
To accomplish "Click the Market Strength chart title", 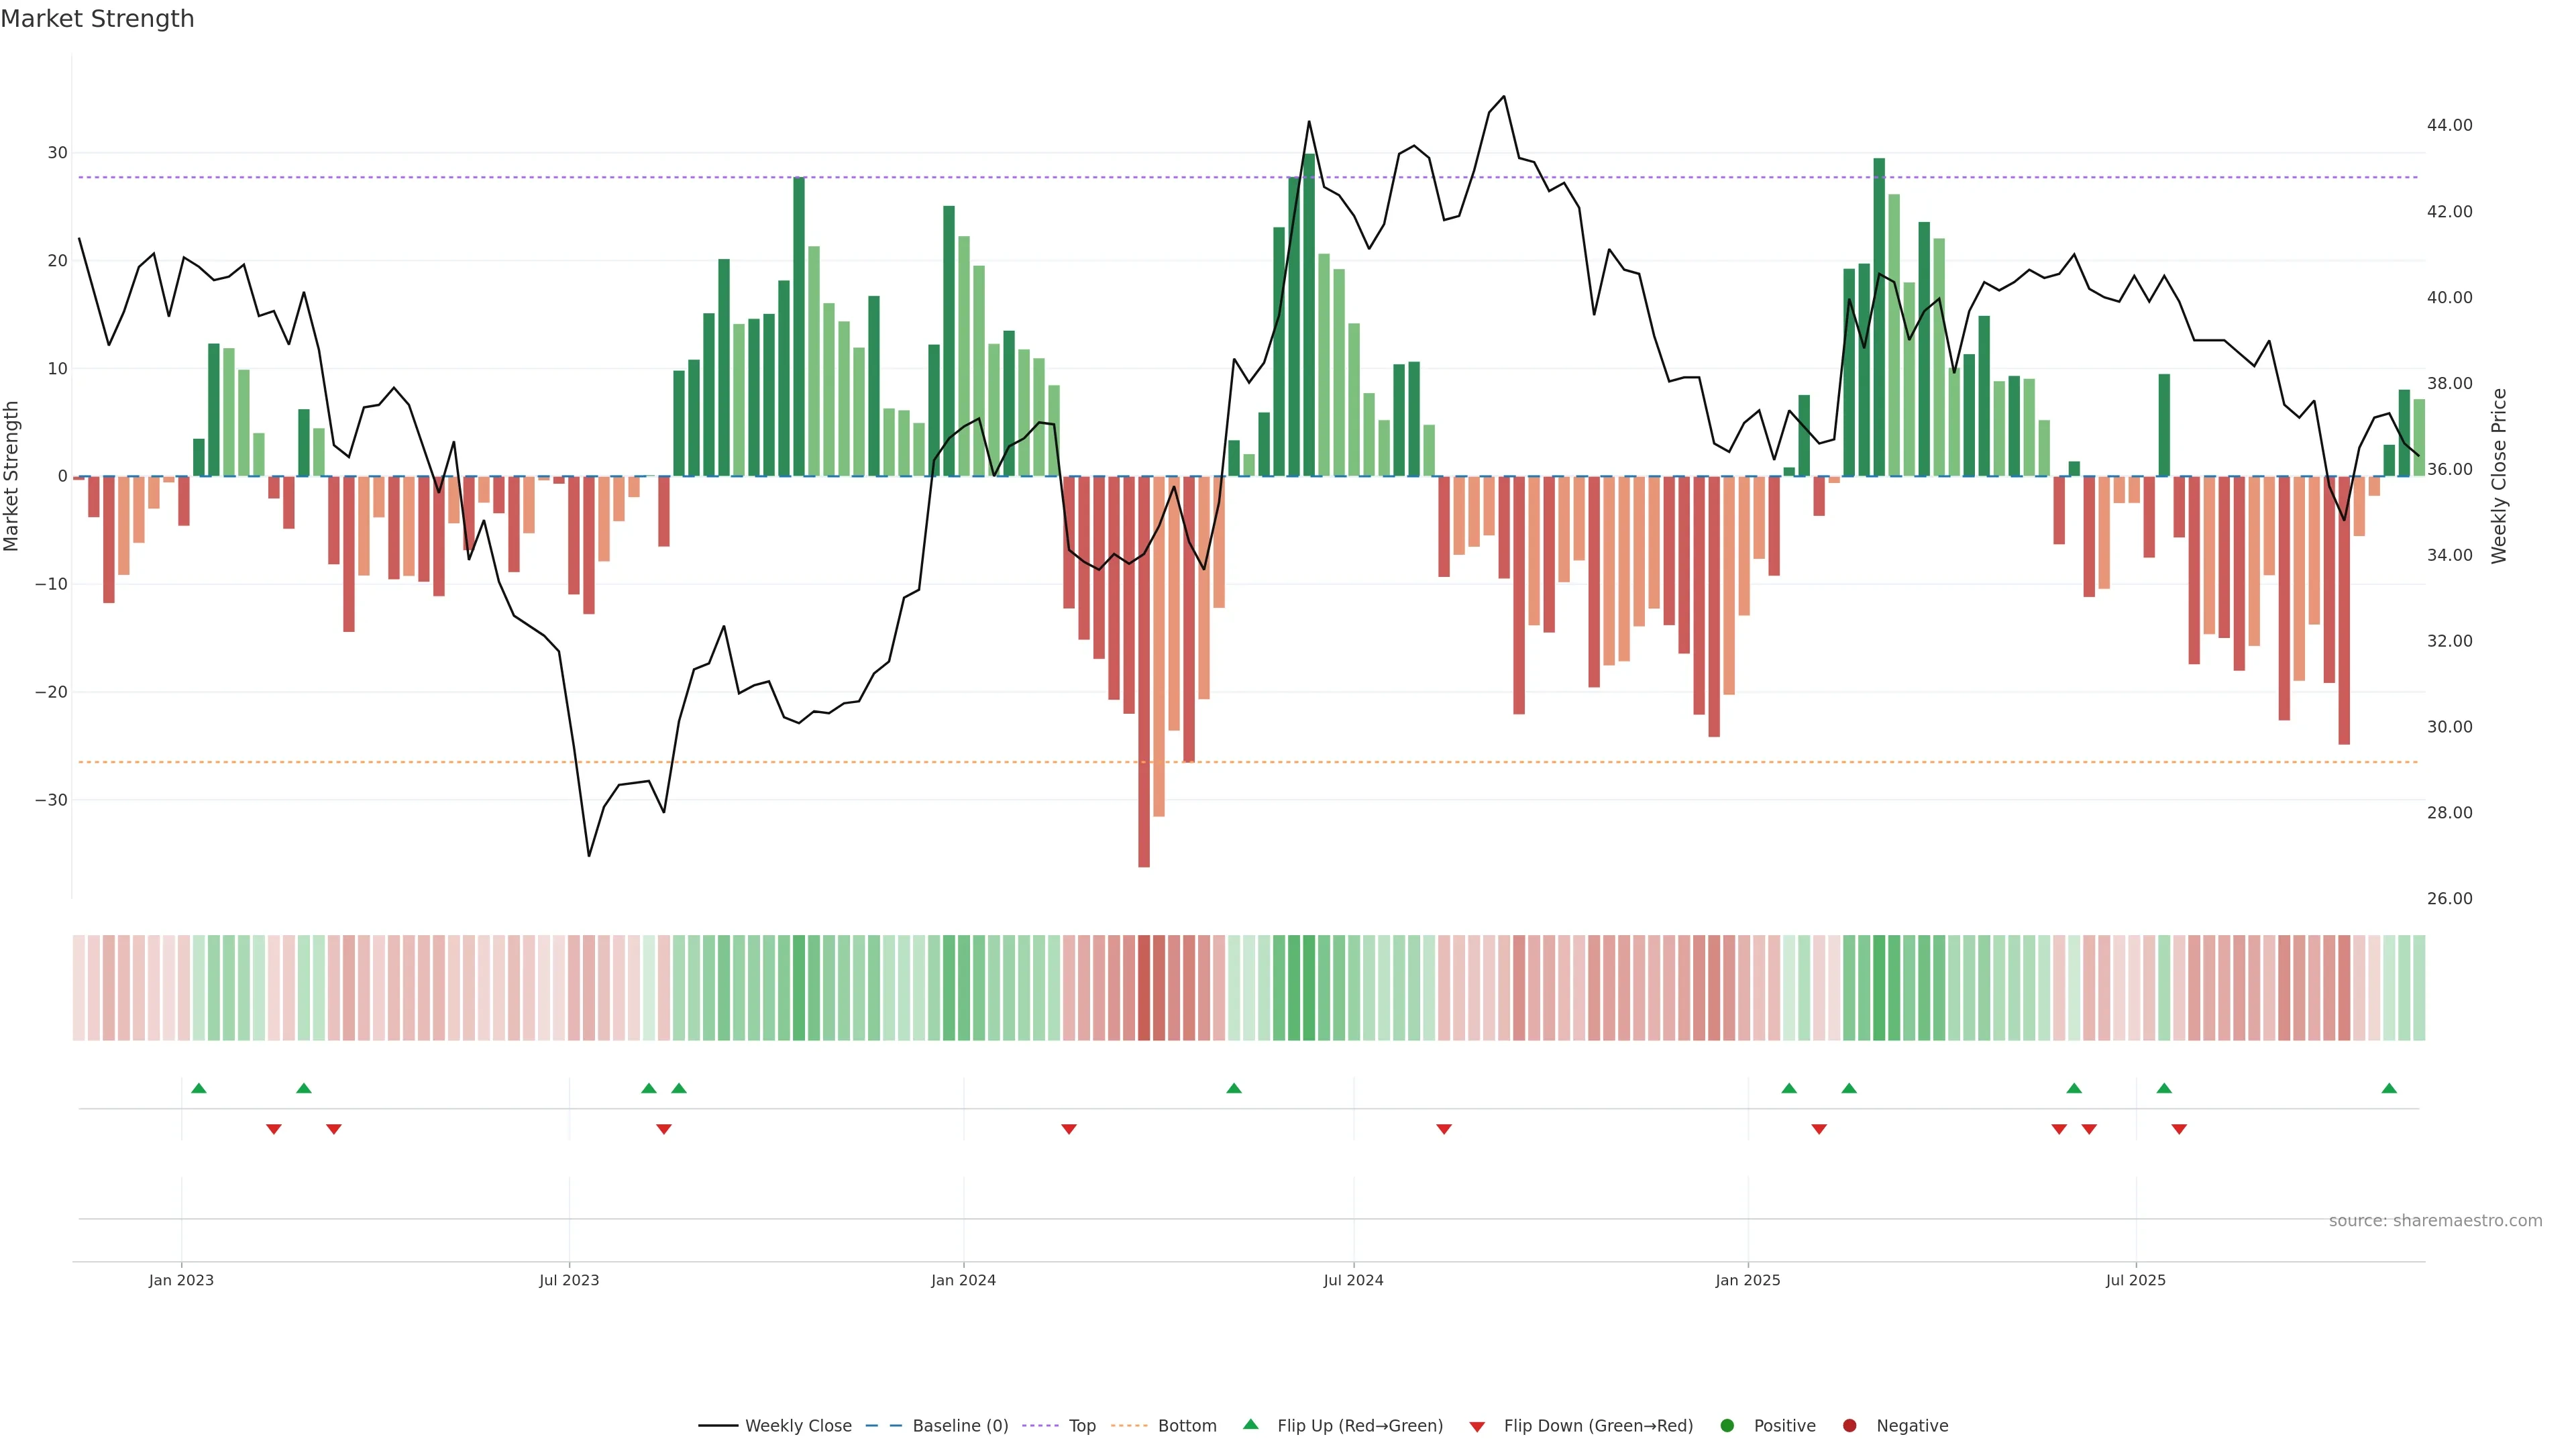I will pyautogui.click(x=97, y=19).
